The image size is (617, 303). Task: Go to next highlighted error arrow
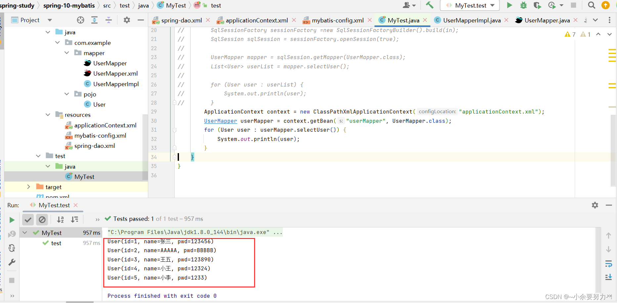tap(609, 34)
